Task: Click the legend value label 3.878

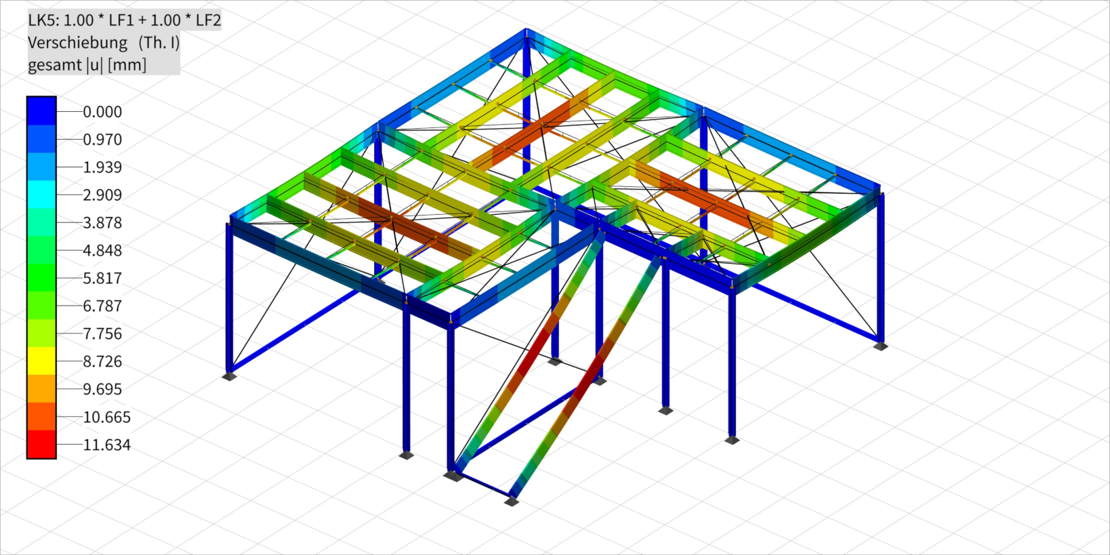Action: (x=102, y=223)
